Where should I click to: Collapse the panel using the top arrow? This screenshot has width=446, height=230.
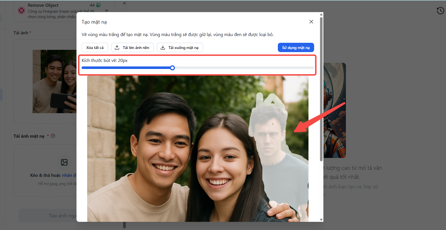[124, 3]
